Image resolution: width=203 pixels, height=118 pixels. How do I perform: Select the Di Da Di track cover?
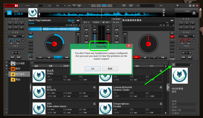tap(39, 92)
